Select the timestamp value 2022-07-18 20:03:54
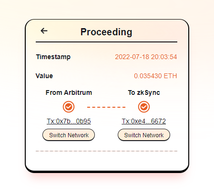The width and height of the screenshot is (214, 194). (x=146, y=57)
